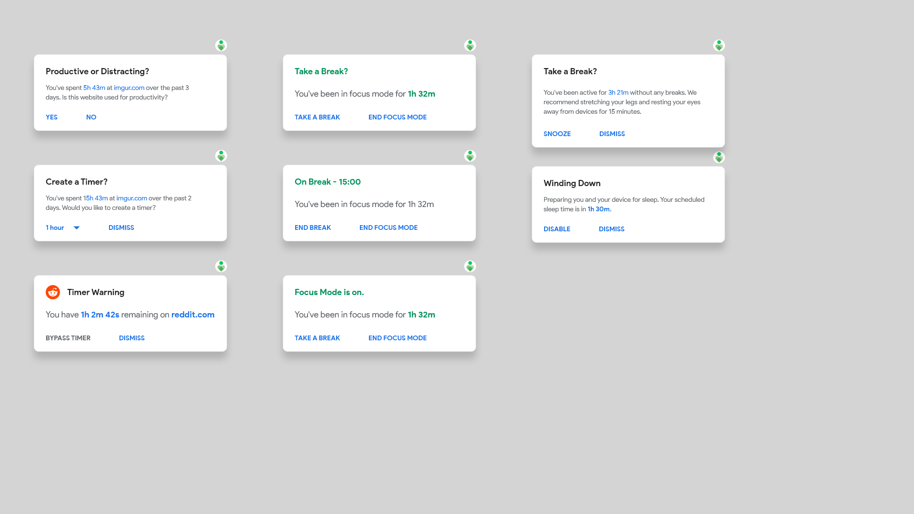Snooze the Take a Break reminder
This screenshot has height=514, width=914.
(557, 134)
